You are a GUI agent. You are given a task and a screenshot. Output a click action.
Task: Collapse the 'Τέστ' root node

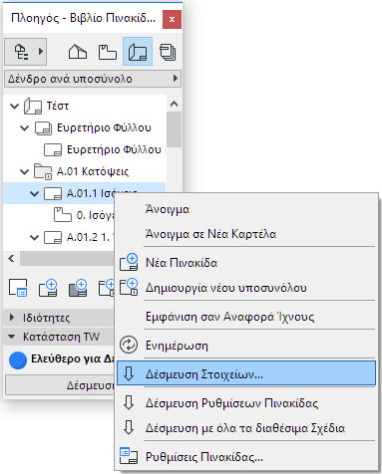pyautogui.click(x=14, y=107)
